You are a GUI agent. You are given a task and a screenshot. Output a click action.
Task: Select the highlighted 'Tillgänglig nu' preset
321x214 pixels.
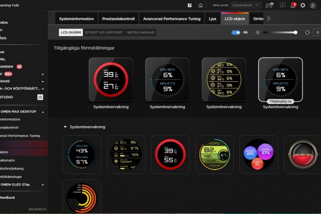pos(280,80)
